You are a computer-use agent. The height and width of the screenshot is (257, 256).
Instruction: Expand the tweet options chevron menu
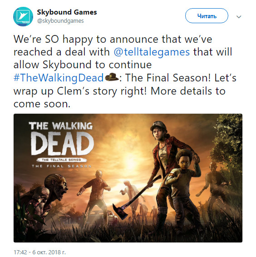coord(239,17)
